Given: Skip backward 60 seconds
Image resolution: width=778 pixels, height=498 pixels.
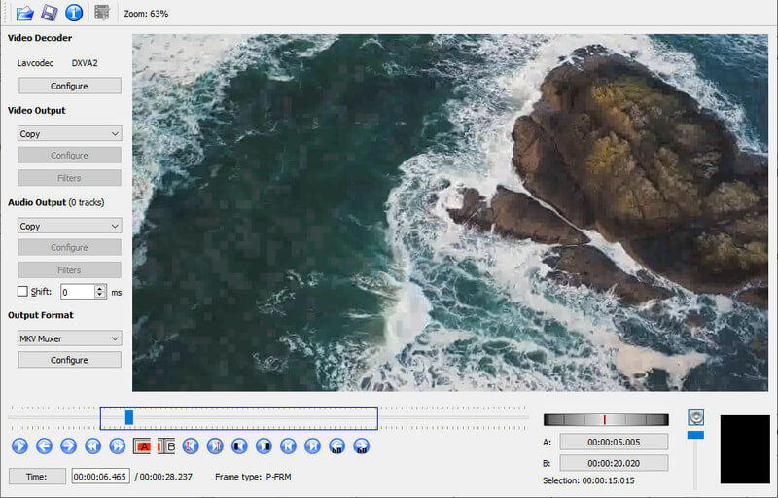Looking at the screenshot, I should (336, 445).
